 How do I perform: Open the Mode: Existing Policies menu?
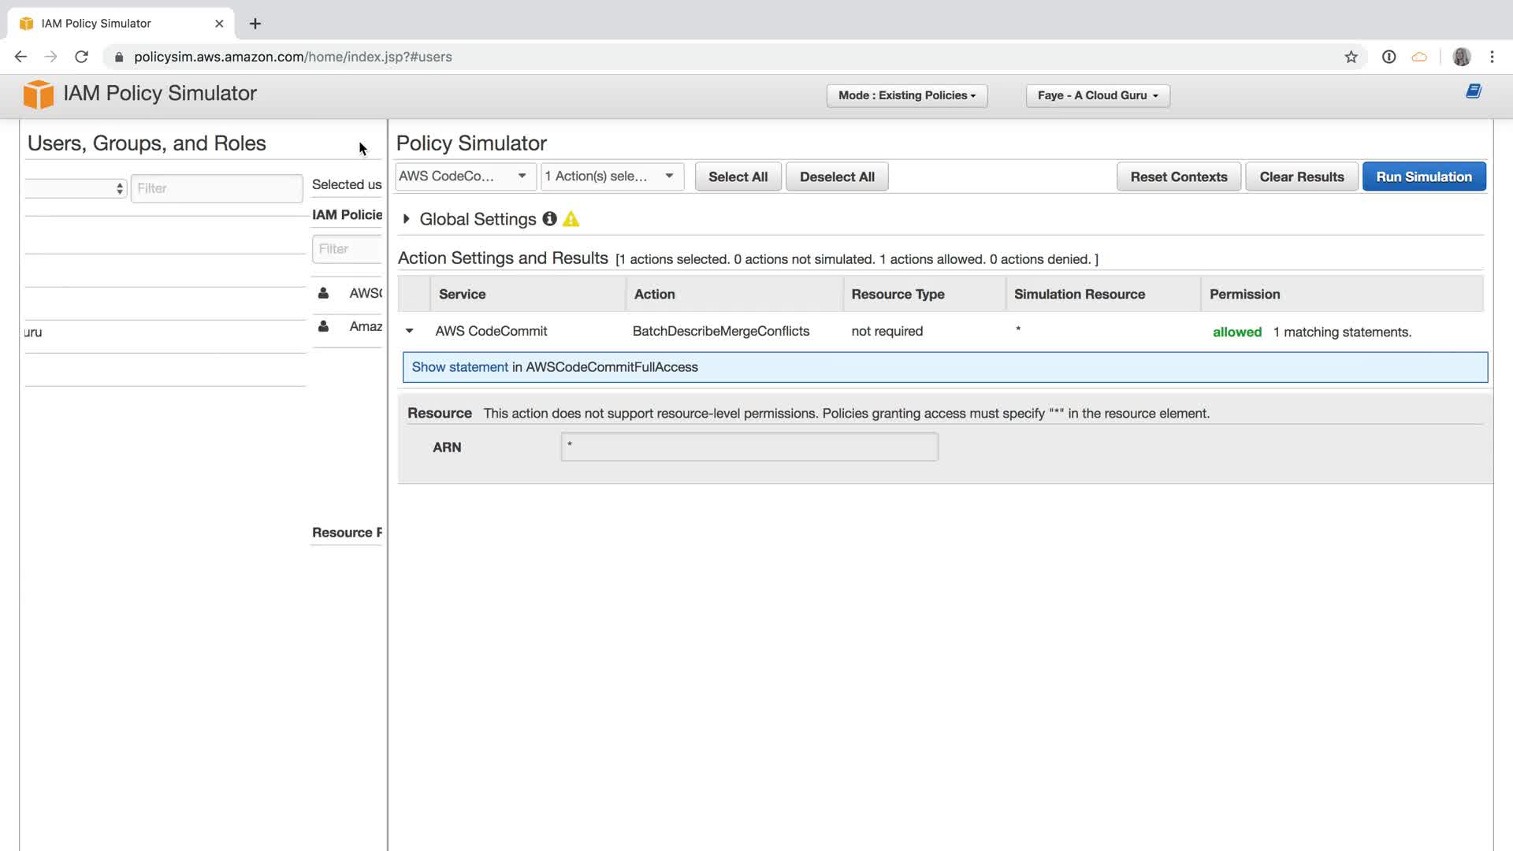[906, 95]
